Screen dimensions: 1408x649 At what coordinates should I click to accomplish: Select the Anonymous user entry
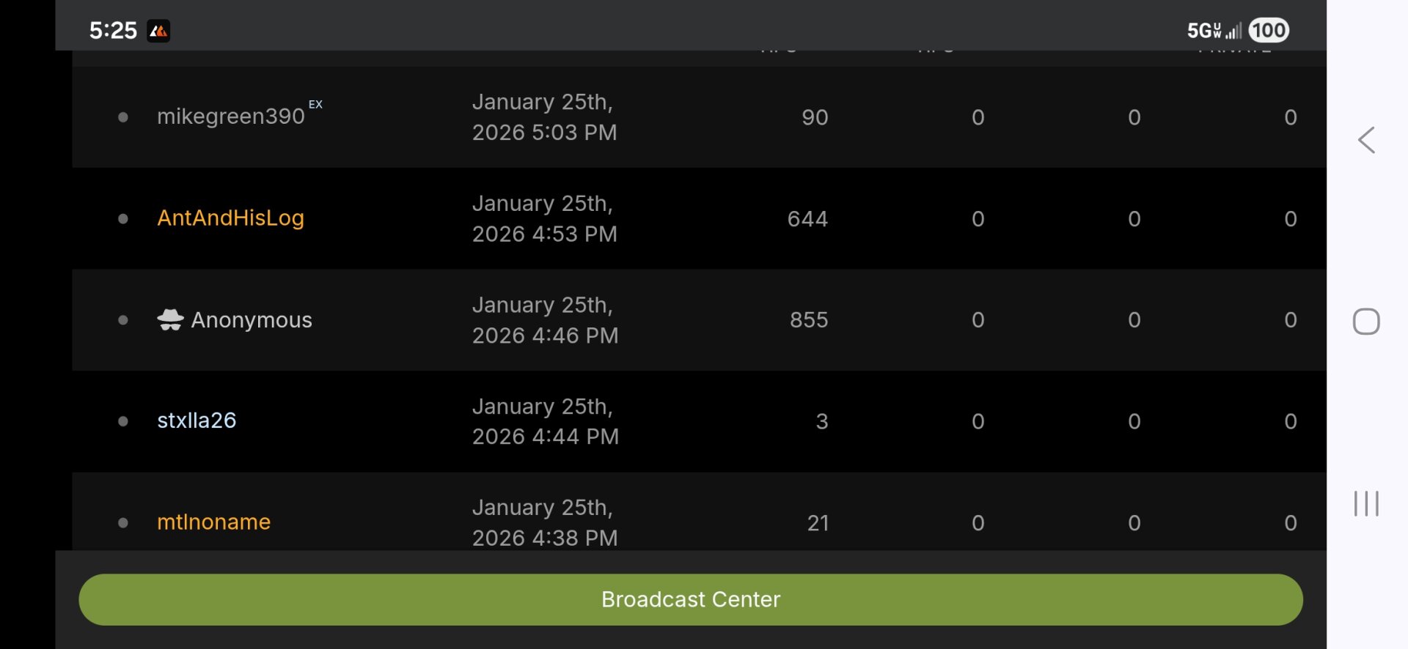pyautogui.click(x=251, y=320)
